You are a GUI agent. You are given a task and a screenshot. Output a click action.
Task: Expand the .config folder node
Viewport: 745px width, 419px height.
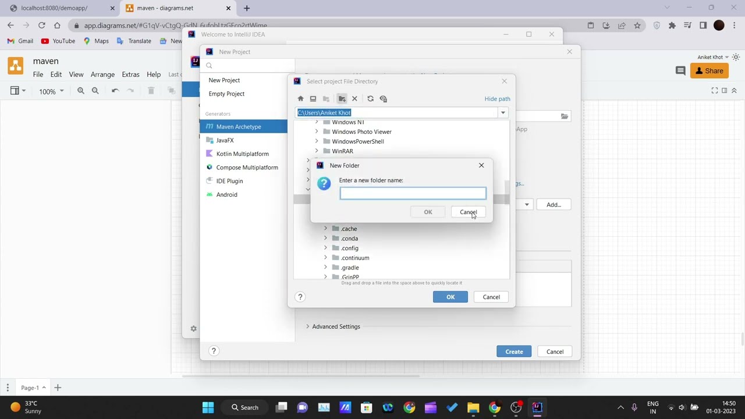click(325, 248)
